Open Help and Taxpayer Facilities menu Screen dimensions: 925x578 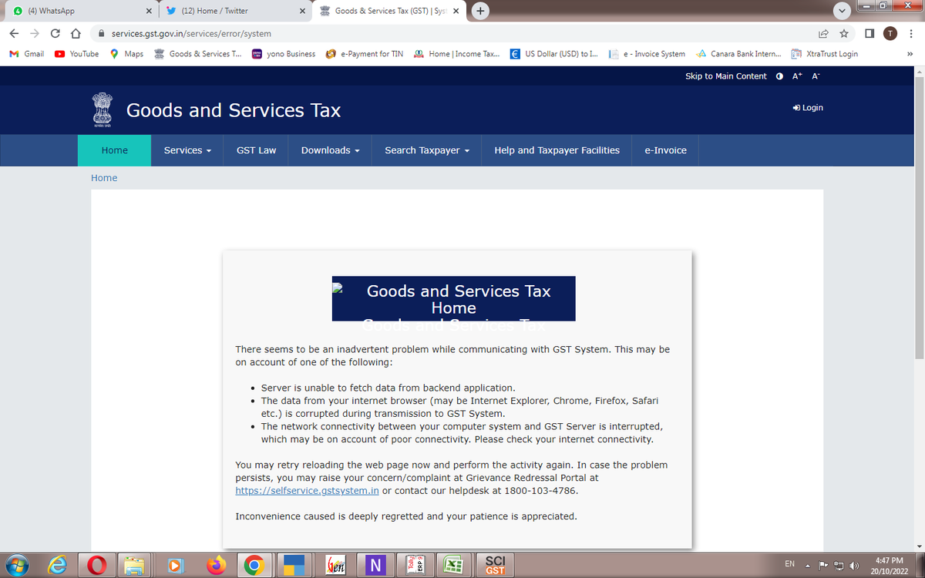pos(557,150)
